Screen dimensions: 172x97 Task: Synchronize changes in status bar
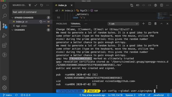tap(16, 95)
